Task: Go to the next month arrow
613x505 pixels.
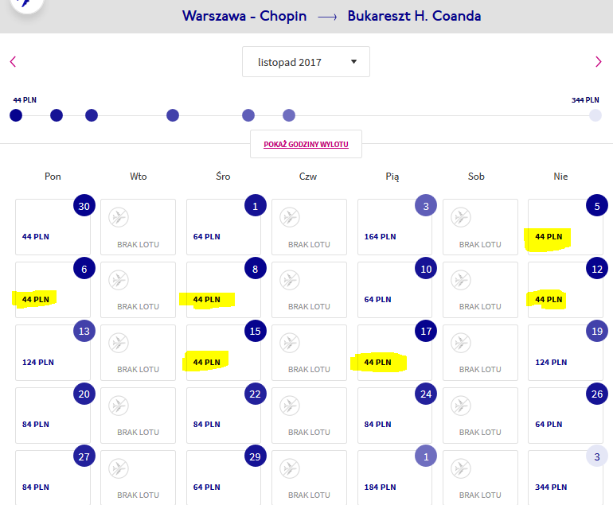Action: click(x=598, y=62)
